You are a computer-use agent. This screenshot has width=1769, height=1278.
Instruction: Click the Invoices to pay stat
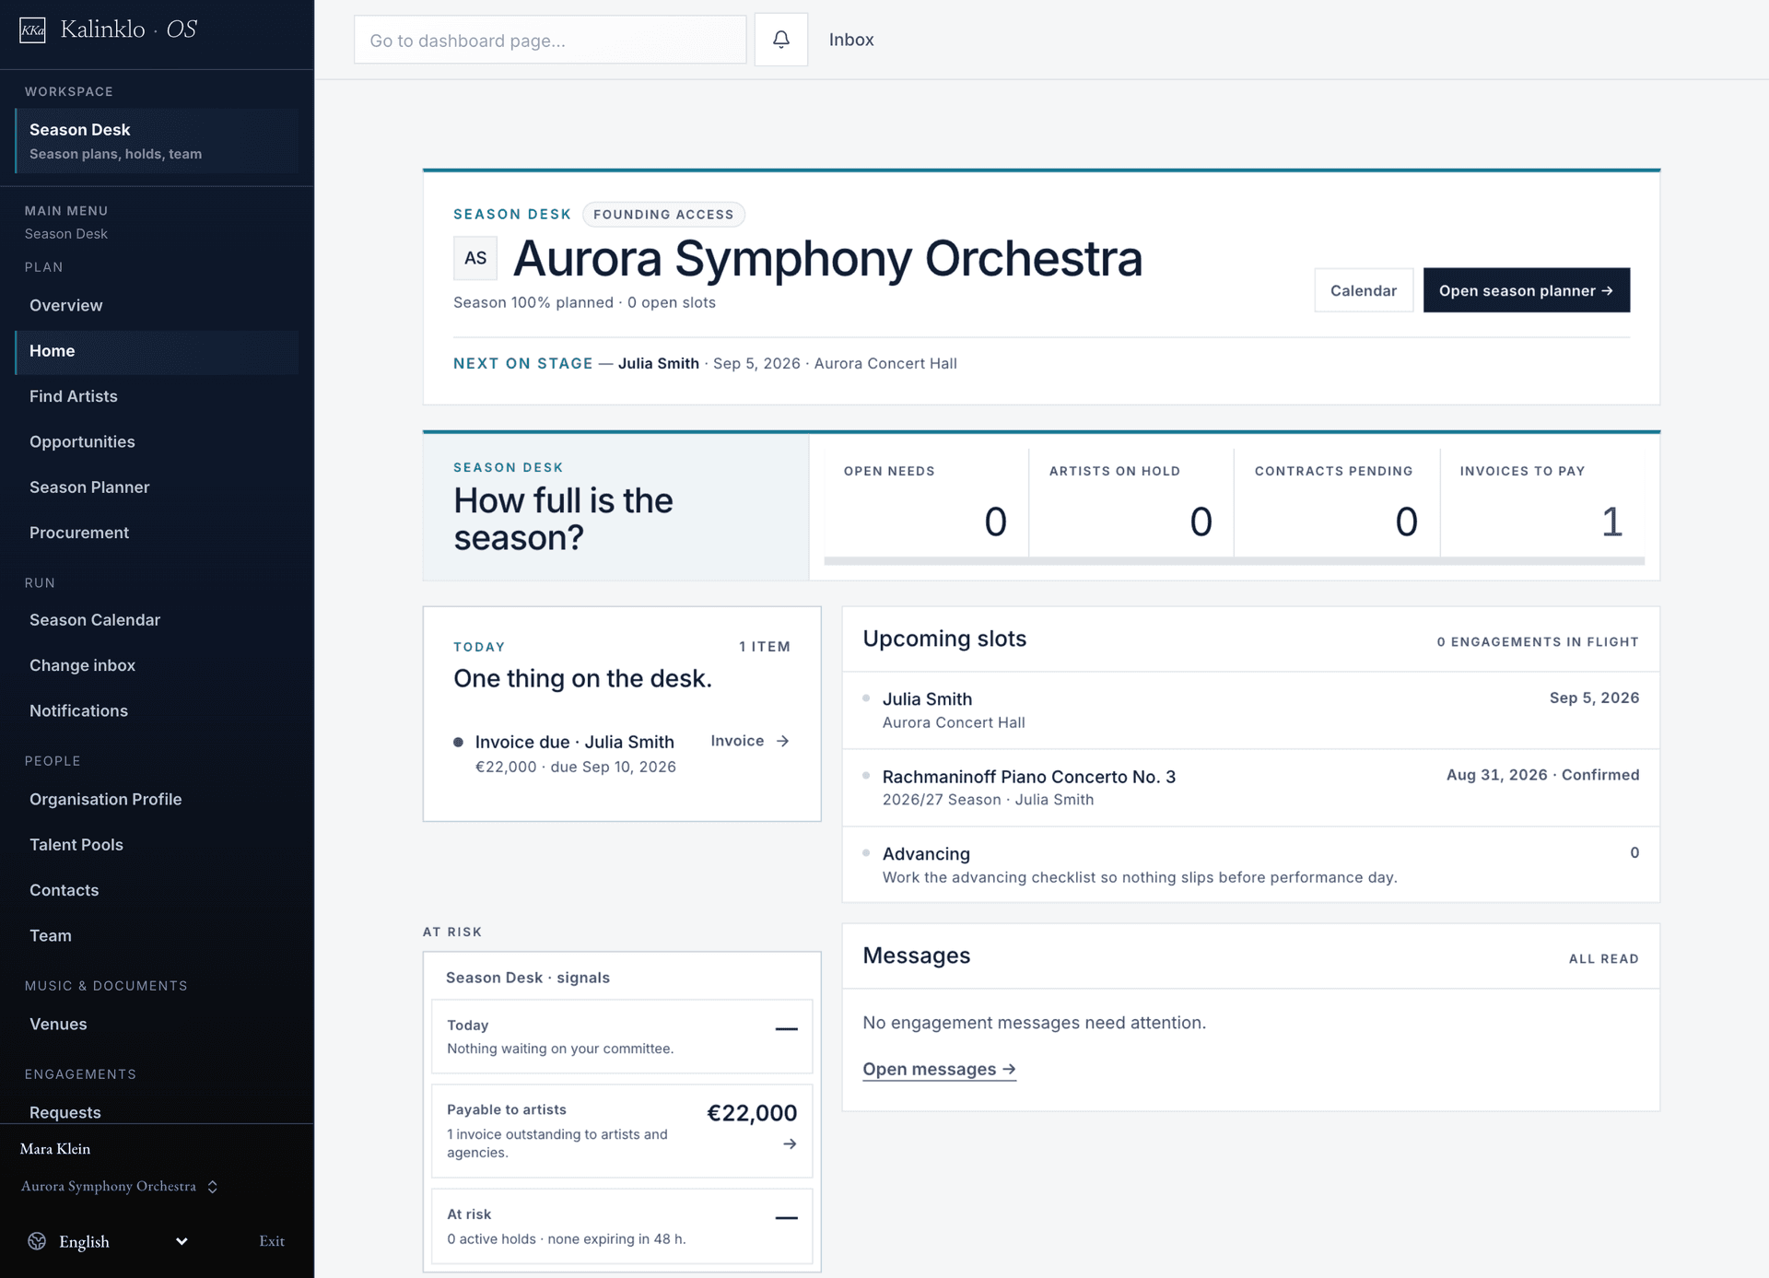pos(1542,504)
